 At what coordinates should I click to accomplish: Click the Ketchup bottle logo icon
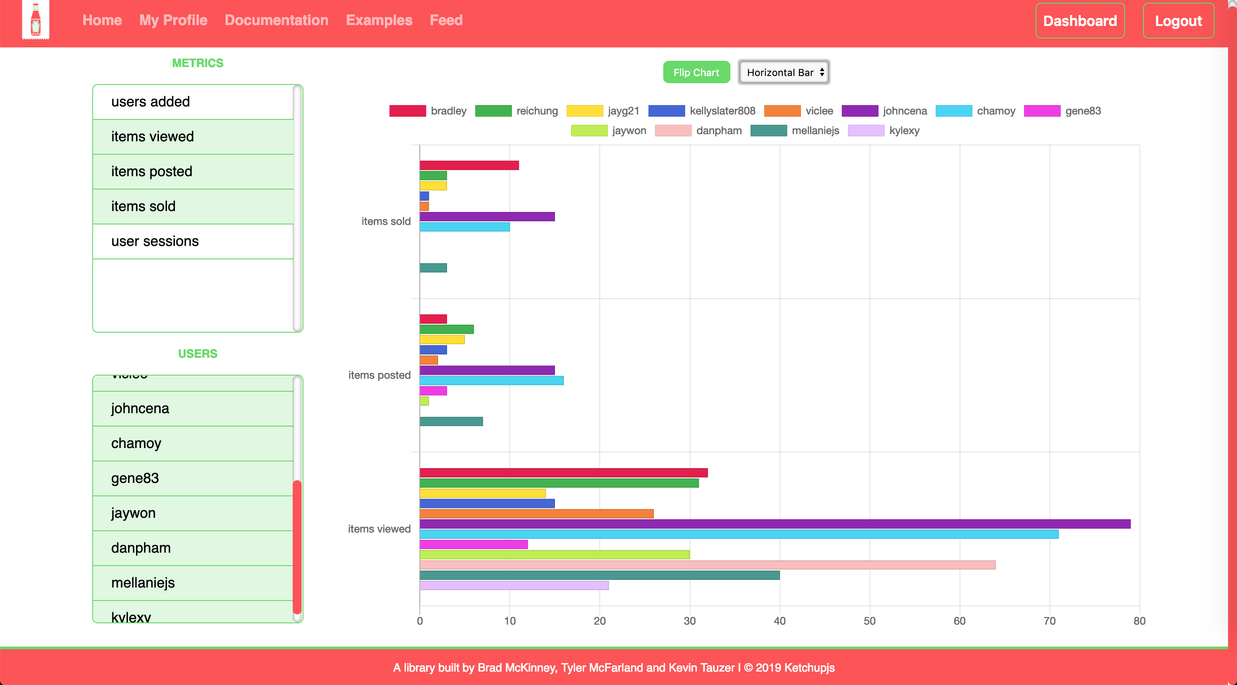[35, 20]
